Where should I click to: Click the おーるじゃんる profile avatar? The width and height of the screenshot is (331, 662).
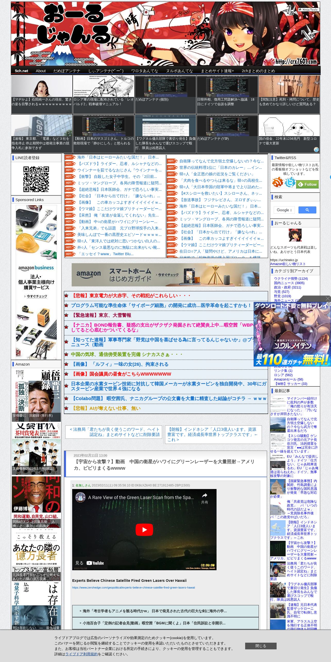(295, 235)
